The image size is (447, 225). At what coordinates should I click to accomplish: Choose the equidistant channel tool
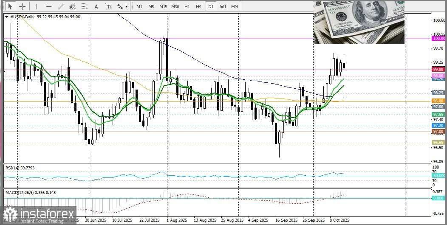click(73, 6)
